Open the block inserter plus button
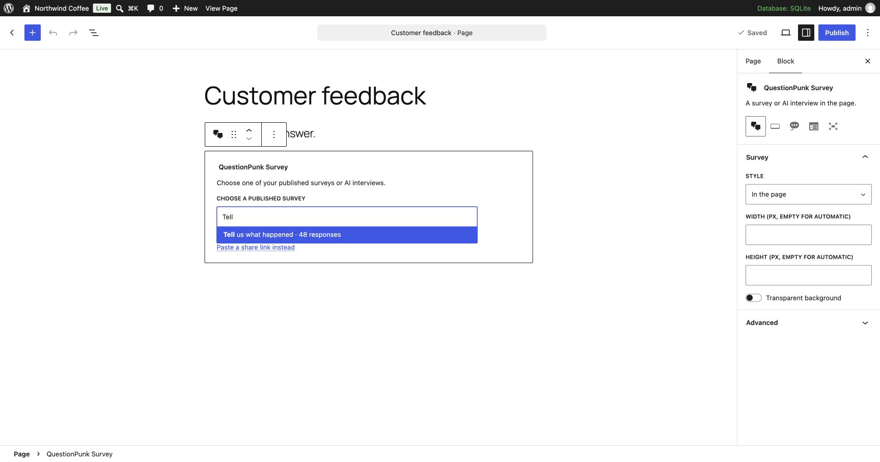This screenshot has width=880, height=462. 33,33
